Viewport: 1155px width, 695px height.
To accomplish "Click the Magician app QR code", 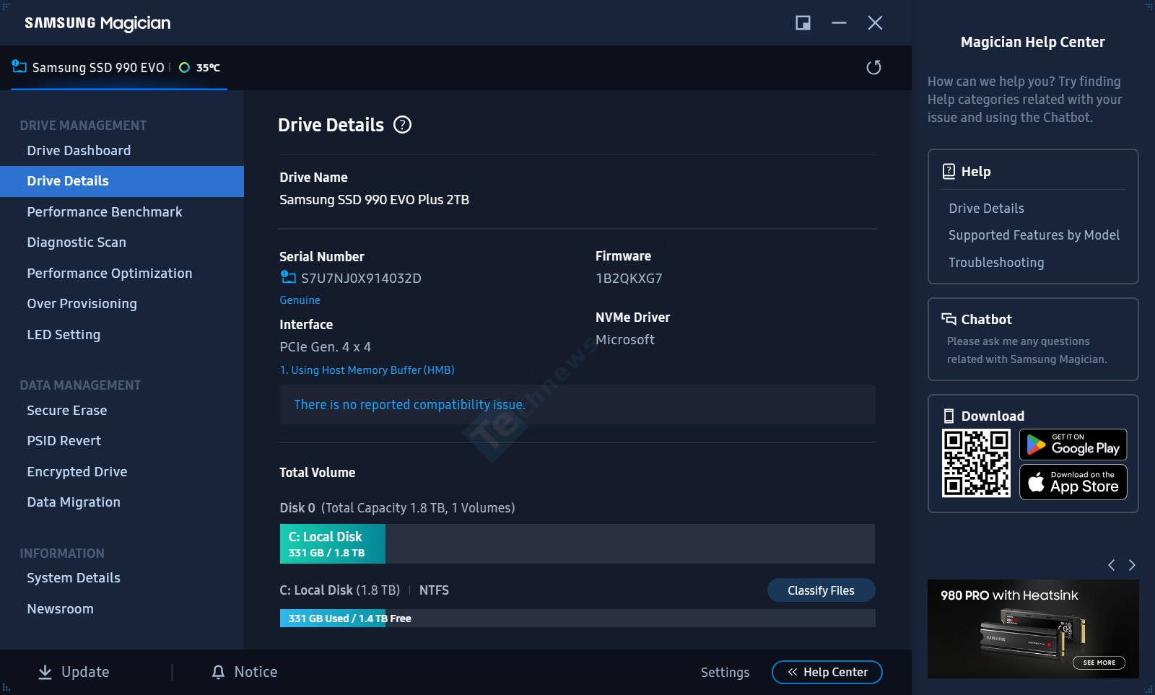I will click(x=976, y=463).
